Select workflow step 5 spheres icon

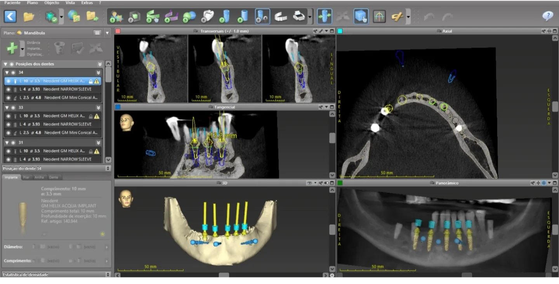click(189, 17)
